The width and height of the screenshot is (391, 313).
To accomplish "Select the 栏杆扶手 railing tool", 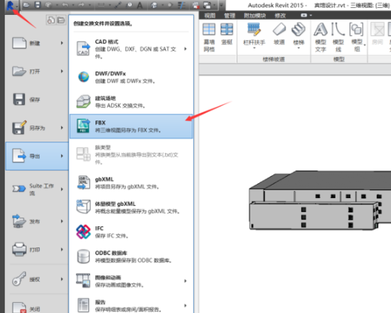I will 254,34.
